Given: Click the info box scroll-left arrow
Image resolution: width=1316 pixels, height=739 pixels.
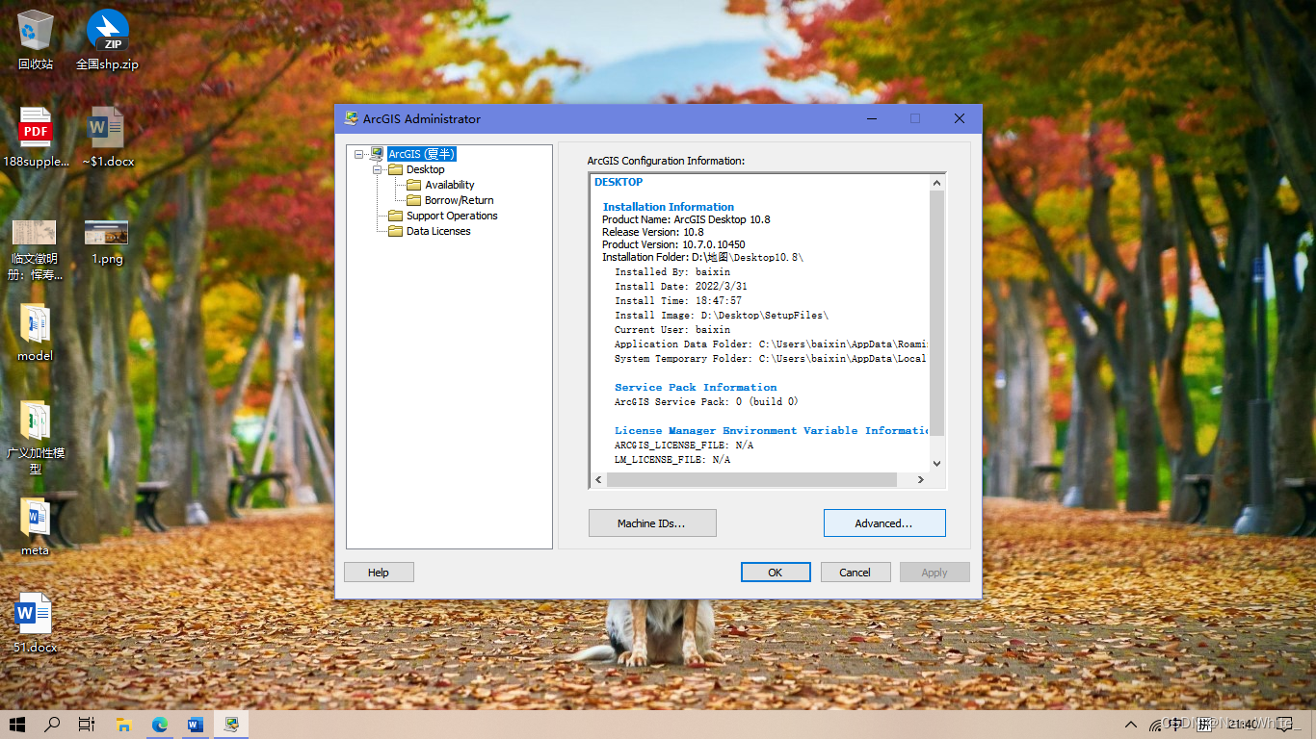Looking at the screenshot, I should coord(598,479).
